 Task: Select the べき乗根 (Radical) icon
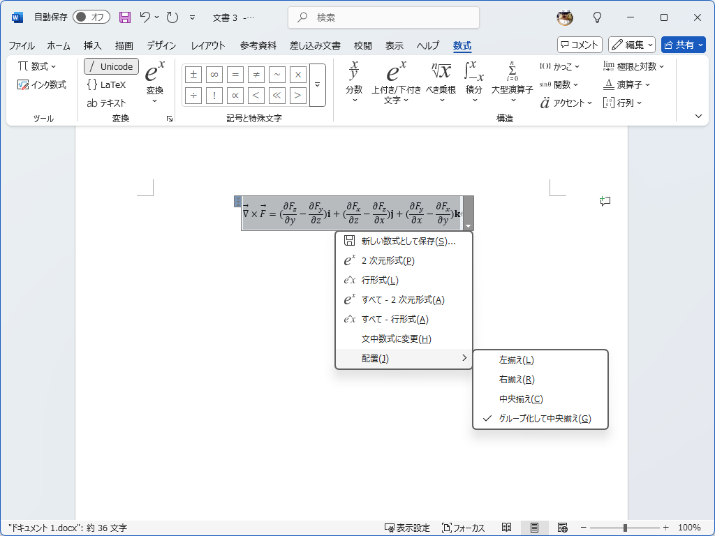click(x=440, y=84)
